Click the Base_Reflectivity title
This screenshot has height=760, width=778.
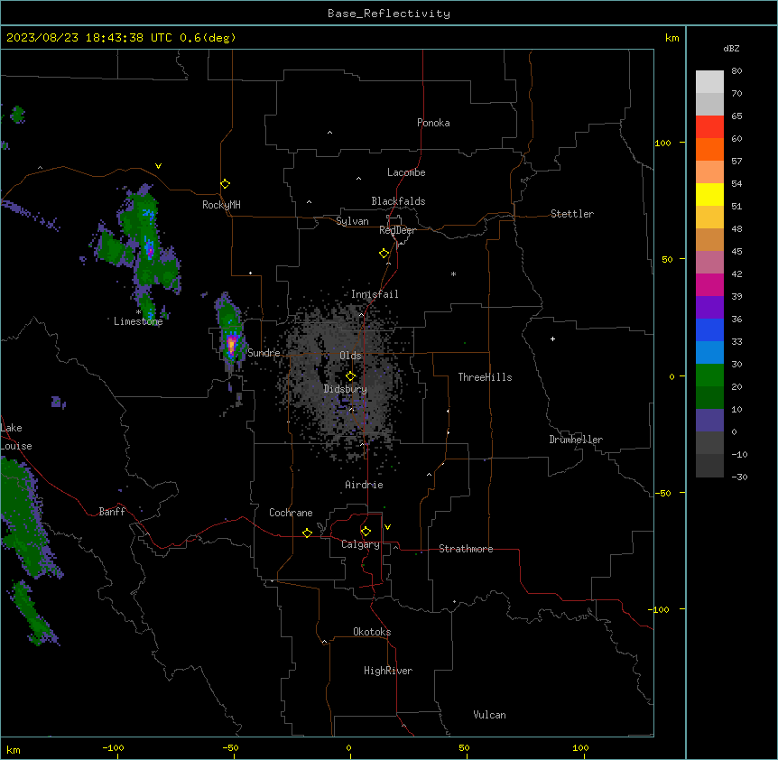[x=389, y=14]
